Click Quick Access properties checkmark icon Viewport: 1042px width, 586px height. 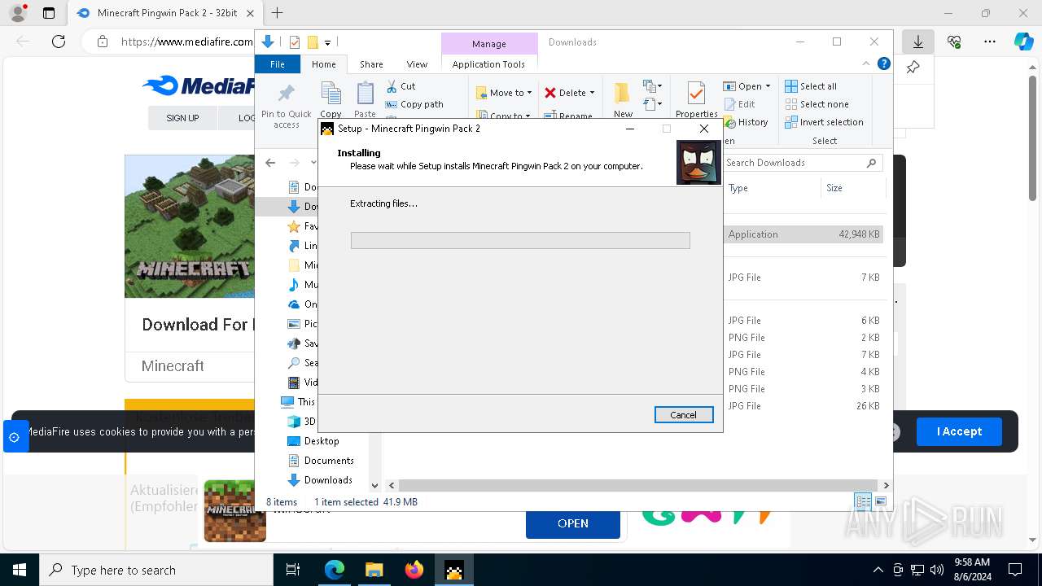[x=295, y=42]
